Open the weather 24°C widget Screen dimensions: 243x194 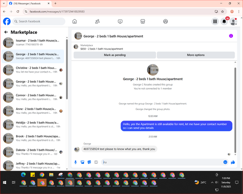200,182
